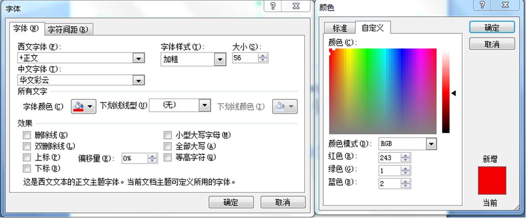Enable the 删除线 strikethrough checkbox
Image resolution: width=526 pixels, height=219 pixels.
coord(27,135)
